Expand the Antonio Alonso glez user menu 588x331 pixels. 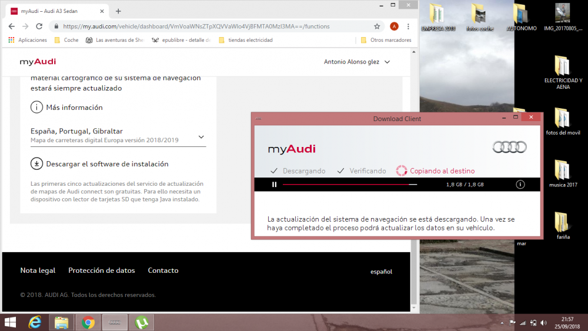tap(357, 62)
